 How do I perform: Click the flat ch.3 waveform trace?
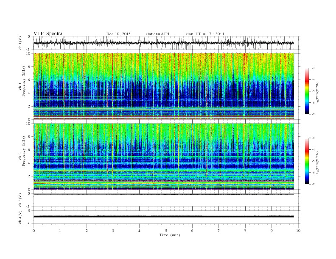(163, 195)
